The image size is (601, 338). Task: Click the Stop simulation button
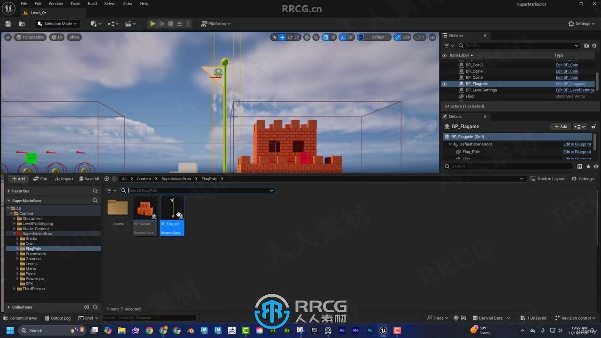tap(170, 23)
